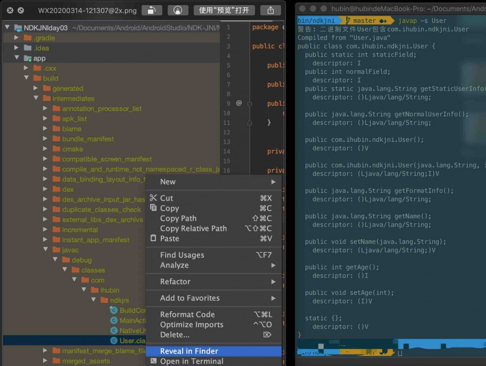Choose Reveal in Finder from context menu
Screen dimensions: 486x366
click(189, 351)
